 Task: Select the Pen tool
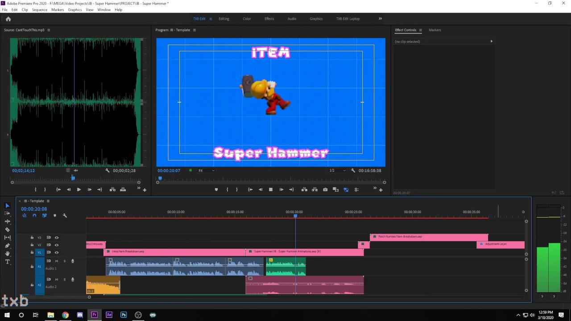(x=7, y=246)
